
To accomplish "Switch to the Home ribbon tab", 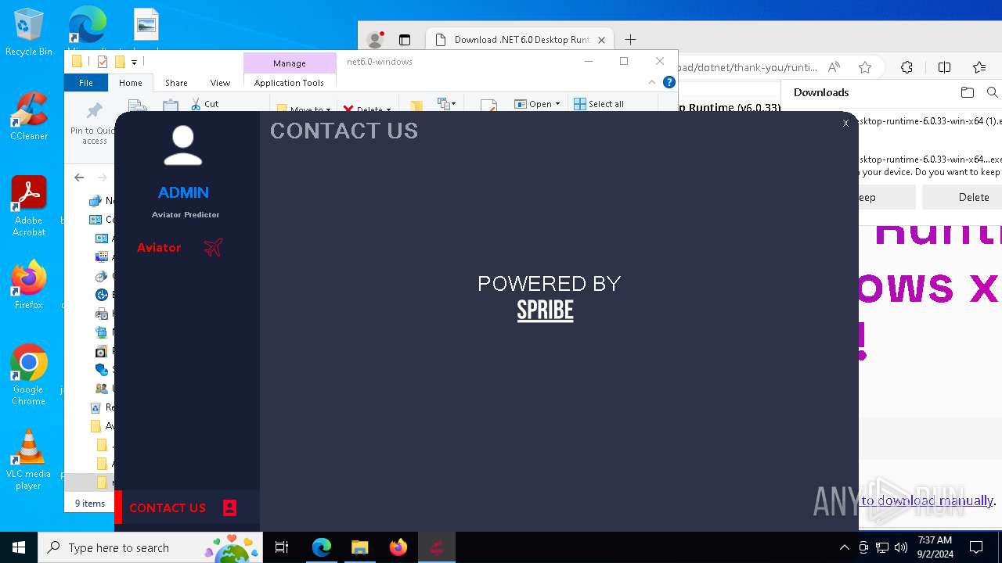I will (x=131, y=83).
